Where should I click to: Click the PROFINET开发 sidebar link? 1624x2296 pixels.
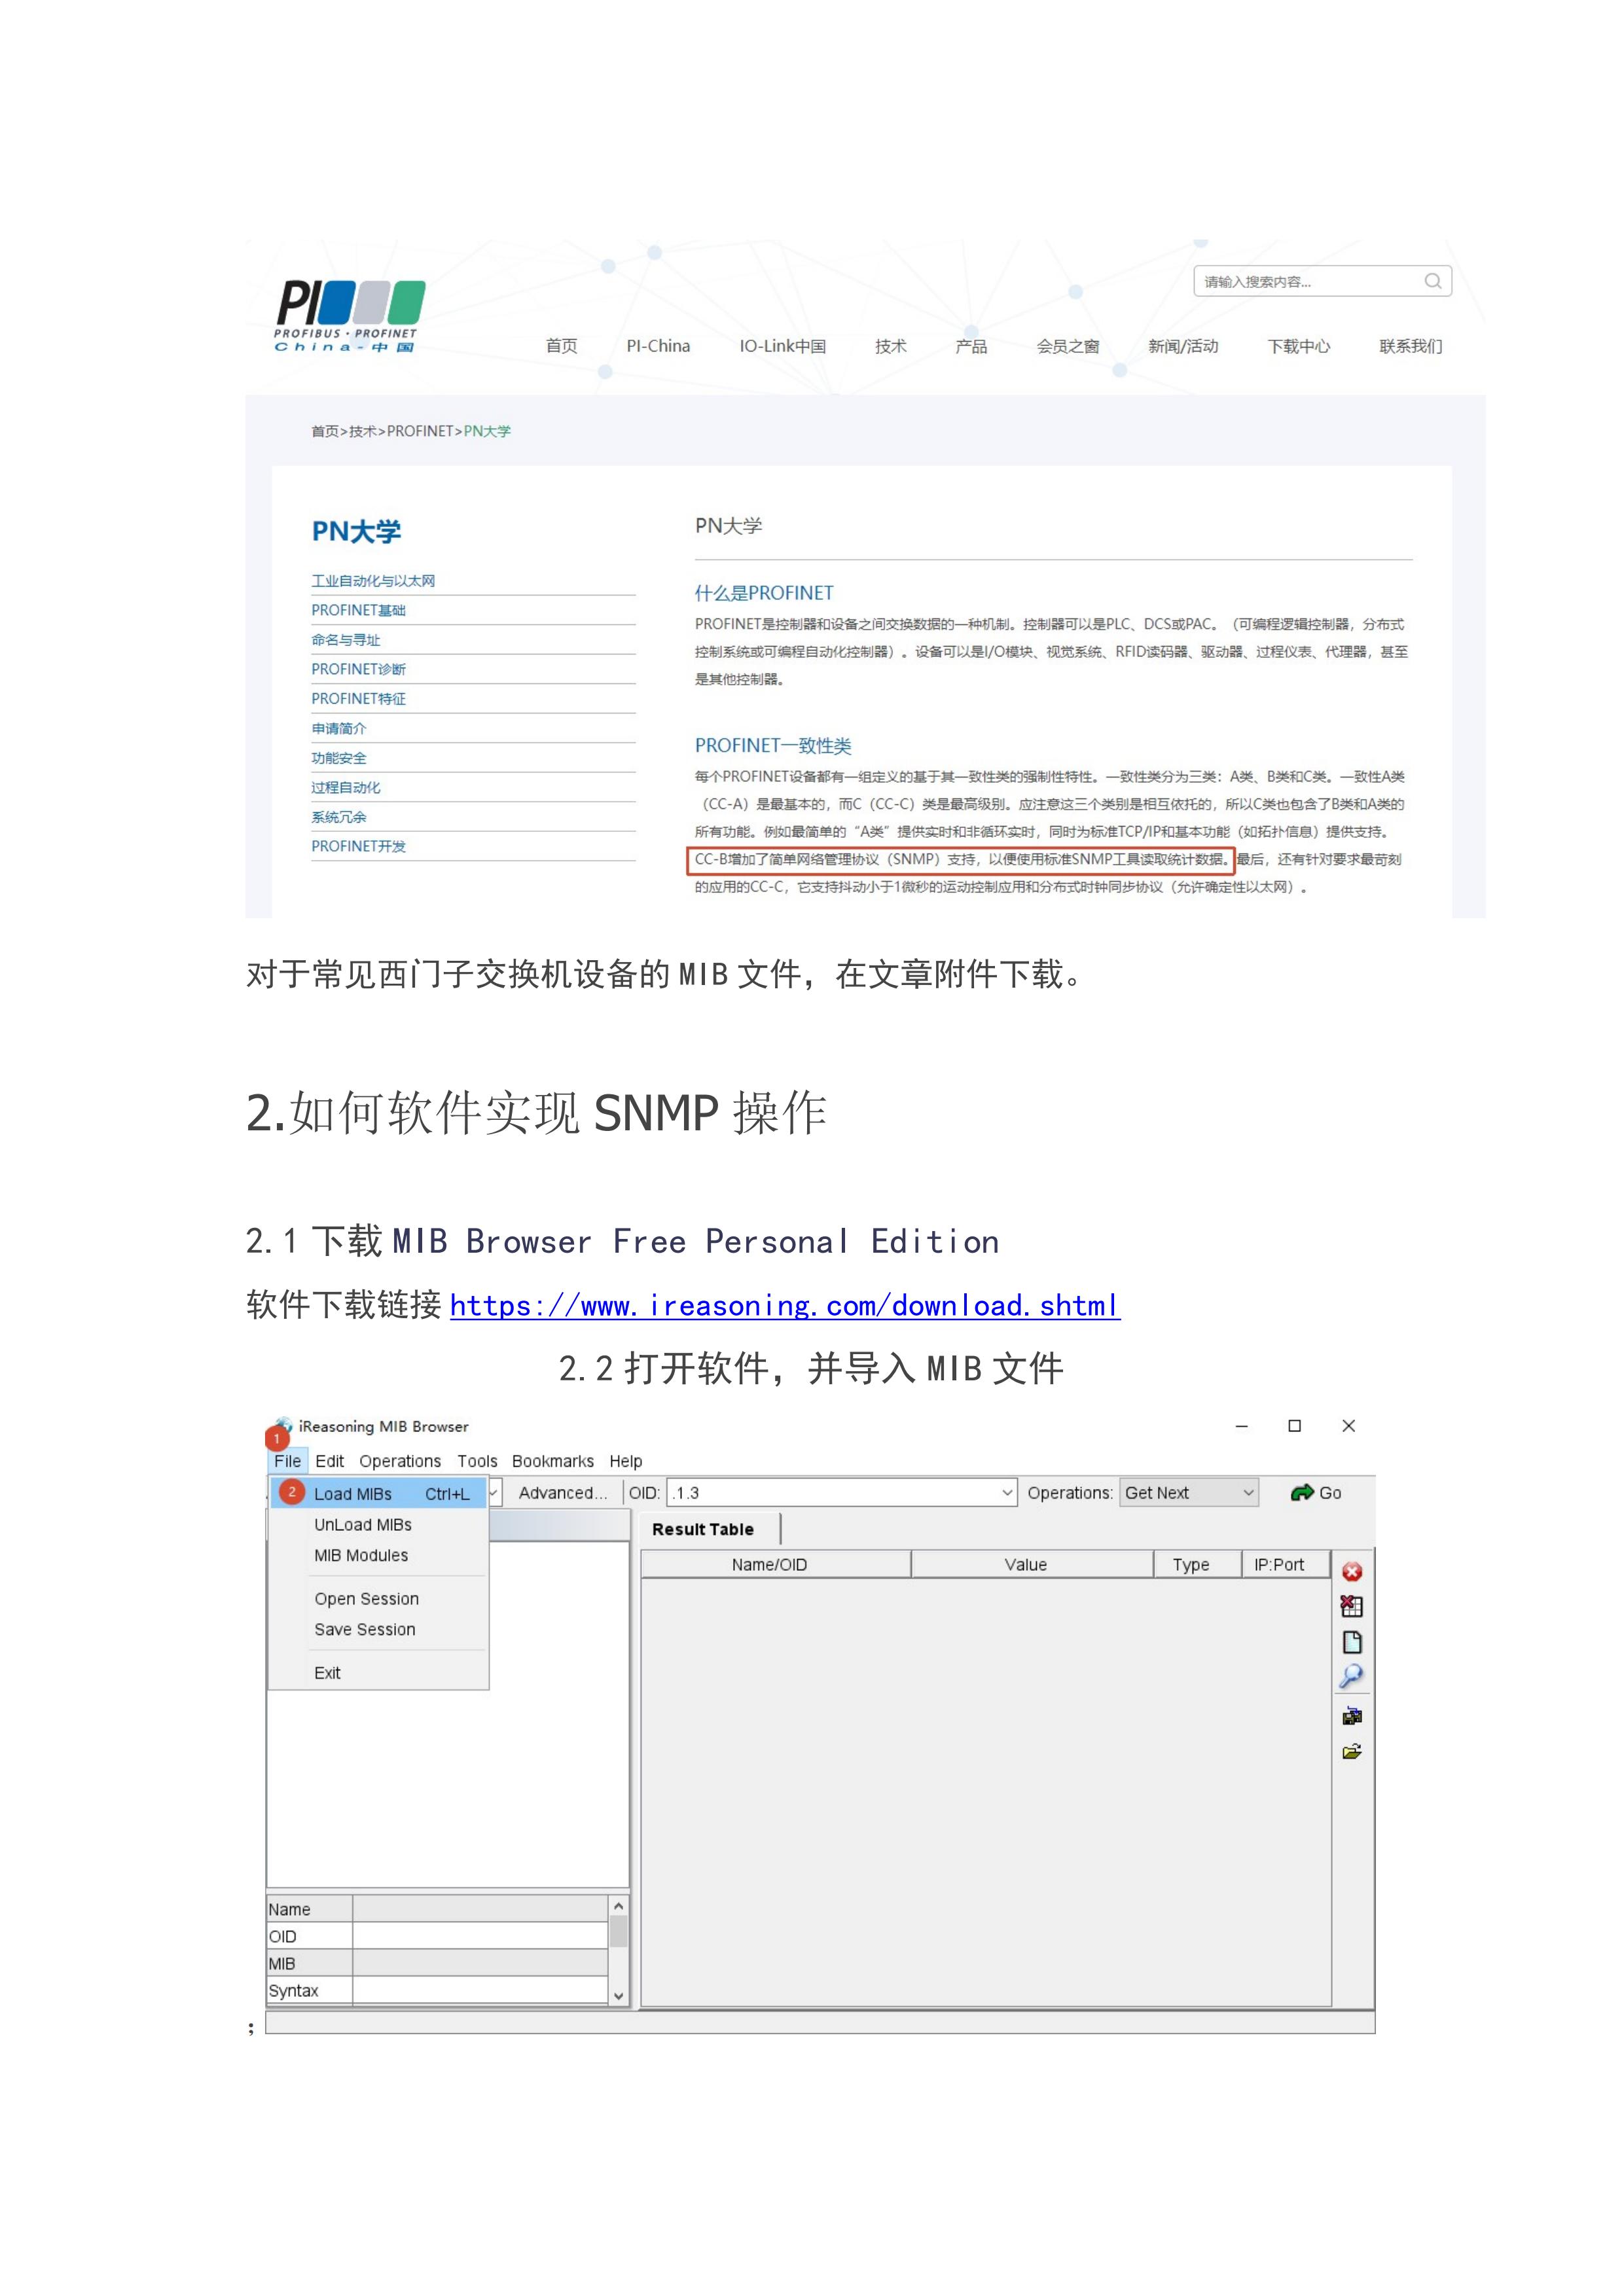tap(358, 846)
